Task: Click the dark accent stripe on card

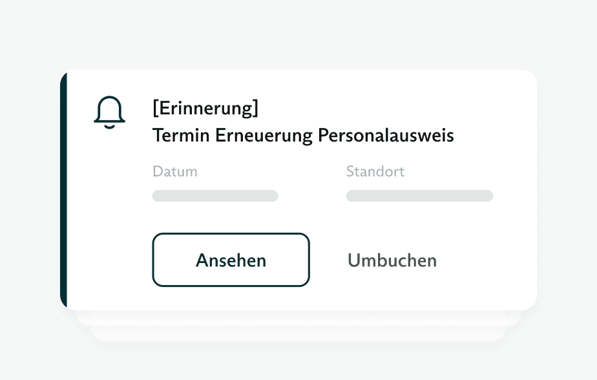Action: tap(63, 189)
